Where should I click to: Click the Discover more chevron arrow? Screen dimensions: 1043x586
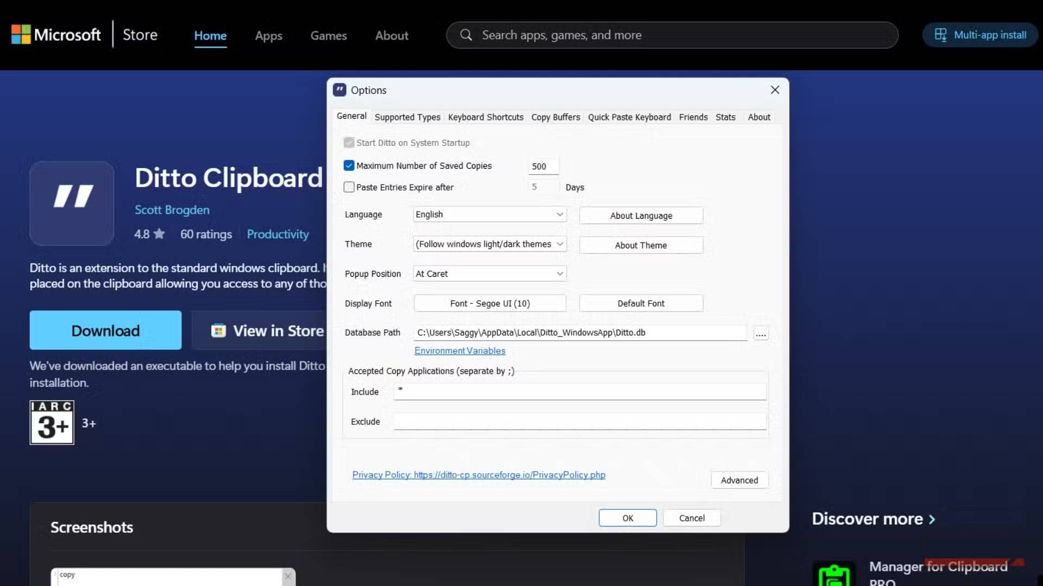(x=932, y=519)
